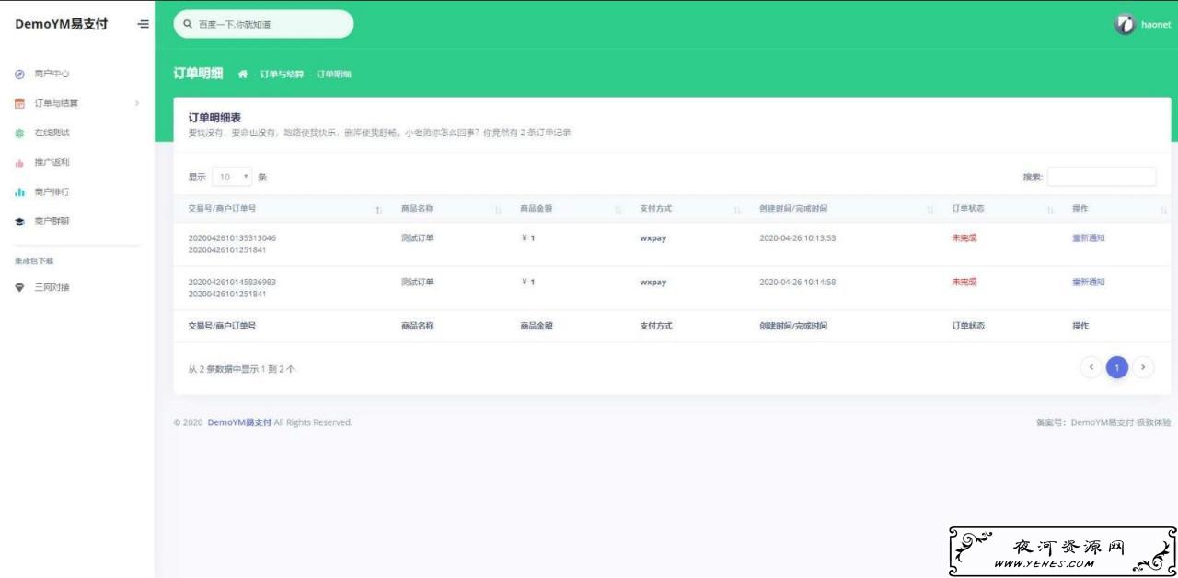Click 未完成 status of the 10:13:53 order
Screen dimensions: 1178x578
click(x=964, y=238)
